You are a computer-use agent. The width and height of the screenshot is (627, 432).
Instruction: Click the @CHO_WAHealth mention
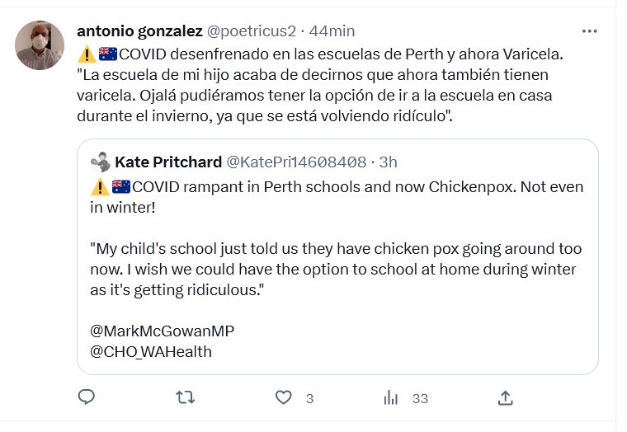pos(150,351)
